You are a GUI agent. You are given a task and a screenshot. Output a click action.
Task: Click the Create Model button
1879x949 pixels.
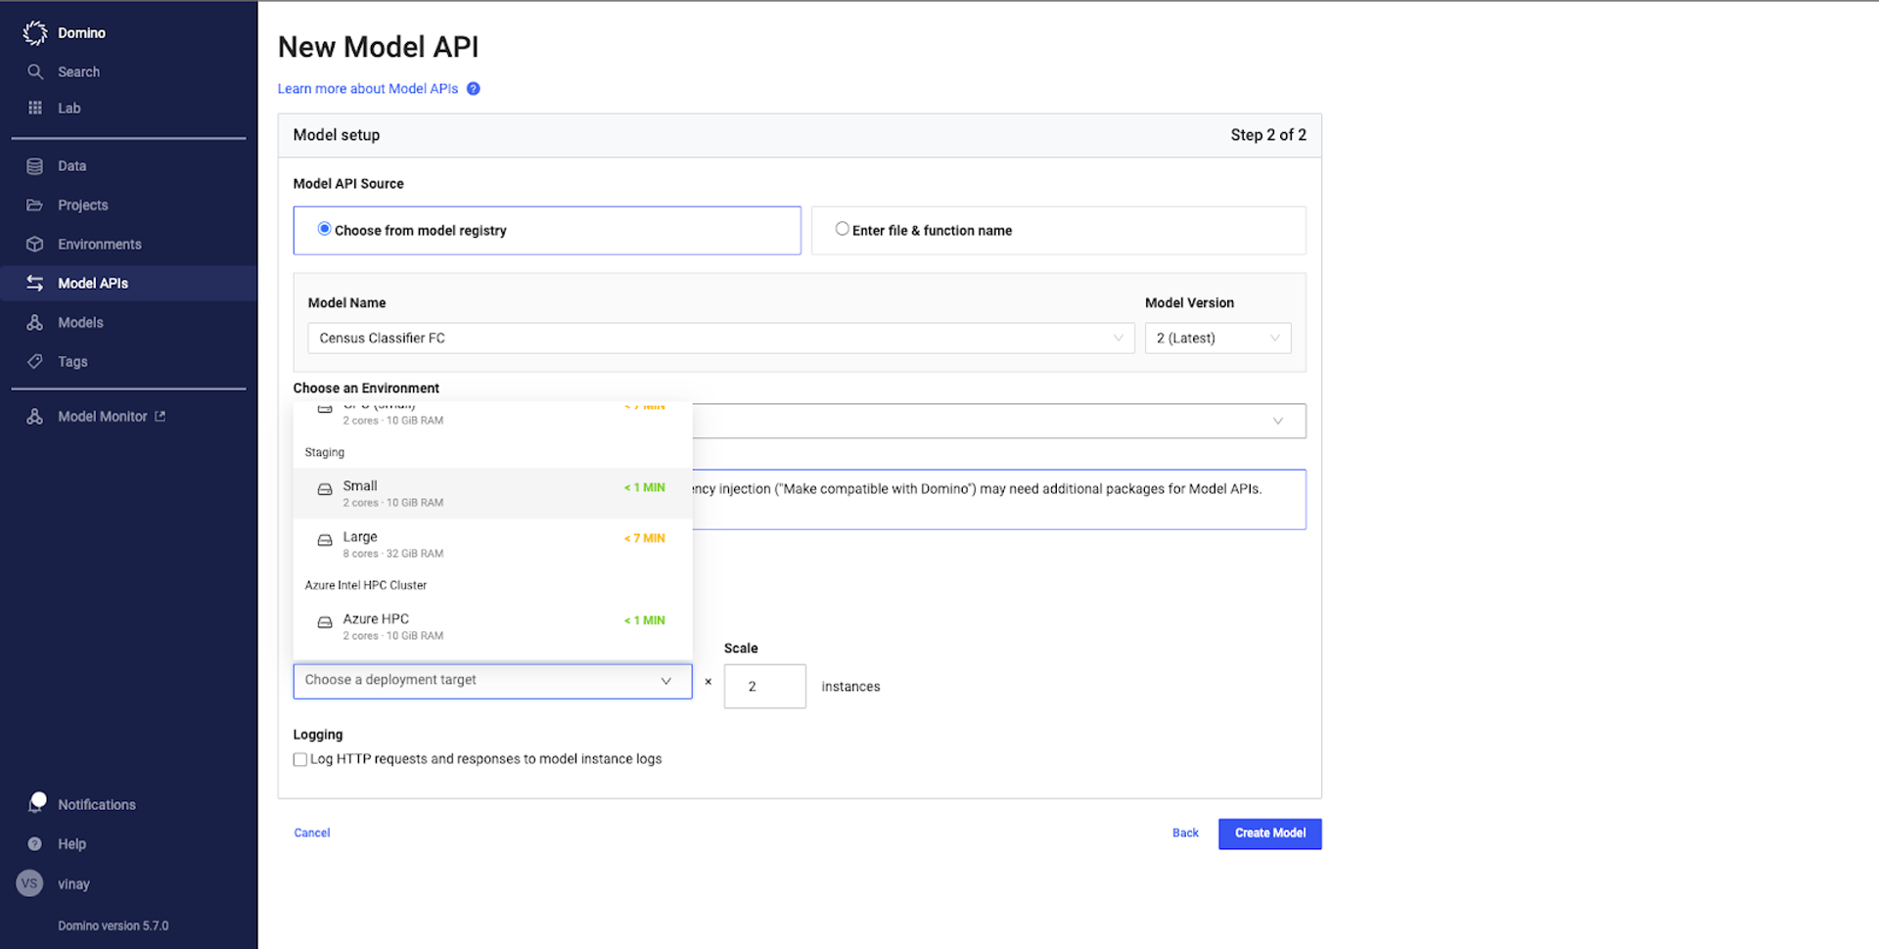click(1269, 834)
